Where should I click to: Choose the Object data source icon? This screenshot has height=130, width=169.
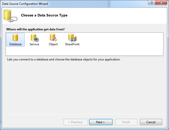(53, 37)
